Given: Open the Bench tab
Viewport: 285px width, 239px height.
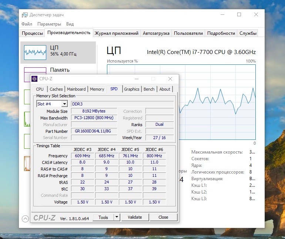Looking at the screenshot, I should [x=149, y=89].
